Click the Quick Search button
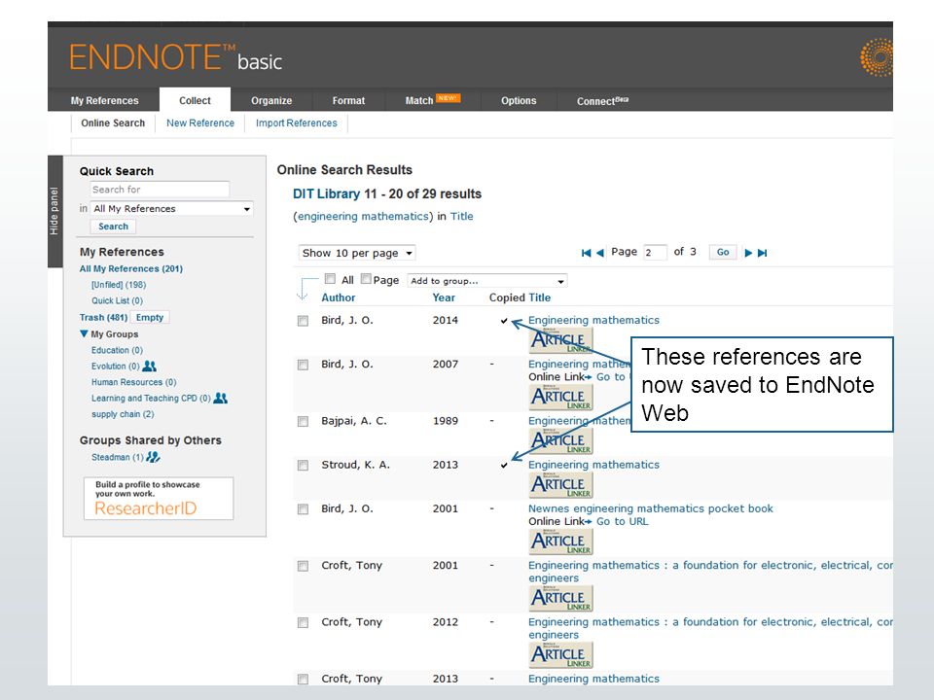This screenshot has height=700, width=934. (x=113, y=227)
